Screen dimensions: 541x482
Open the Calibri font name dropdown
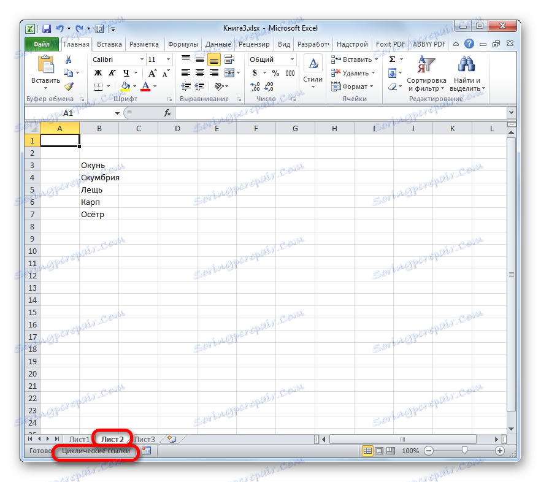pyautogui.click(x=142, y=59)
